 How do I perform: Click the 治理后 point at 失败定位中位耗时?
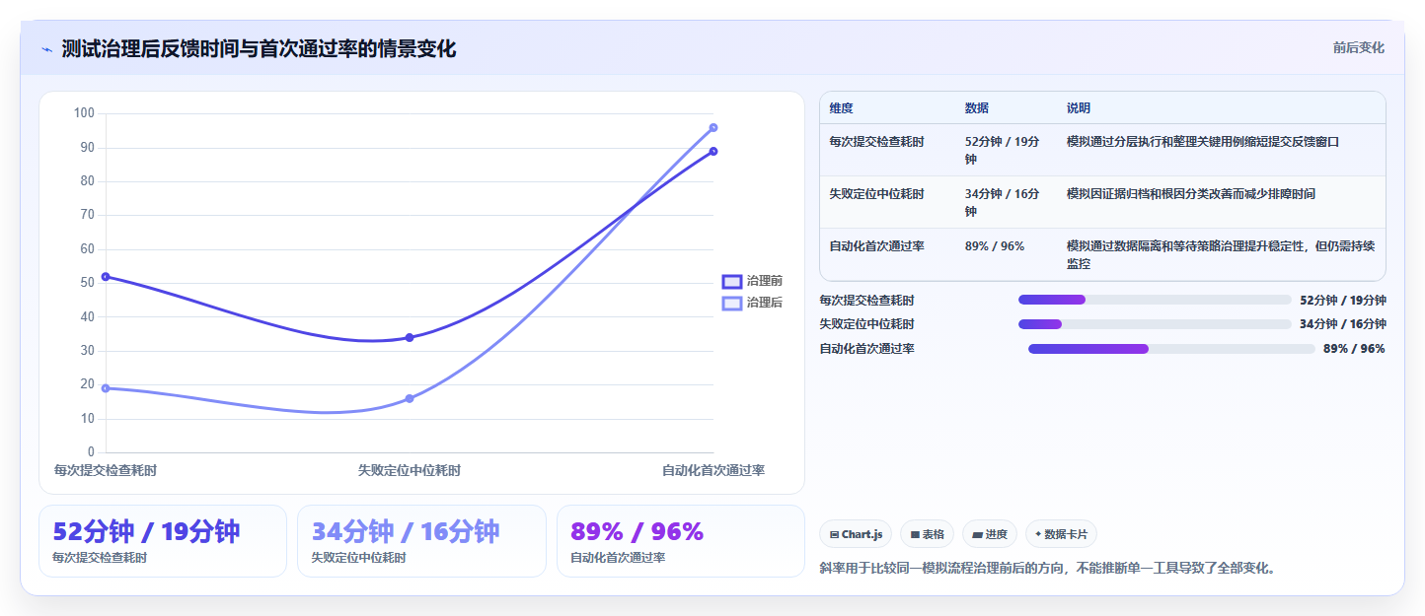click(x=410, y=398)
